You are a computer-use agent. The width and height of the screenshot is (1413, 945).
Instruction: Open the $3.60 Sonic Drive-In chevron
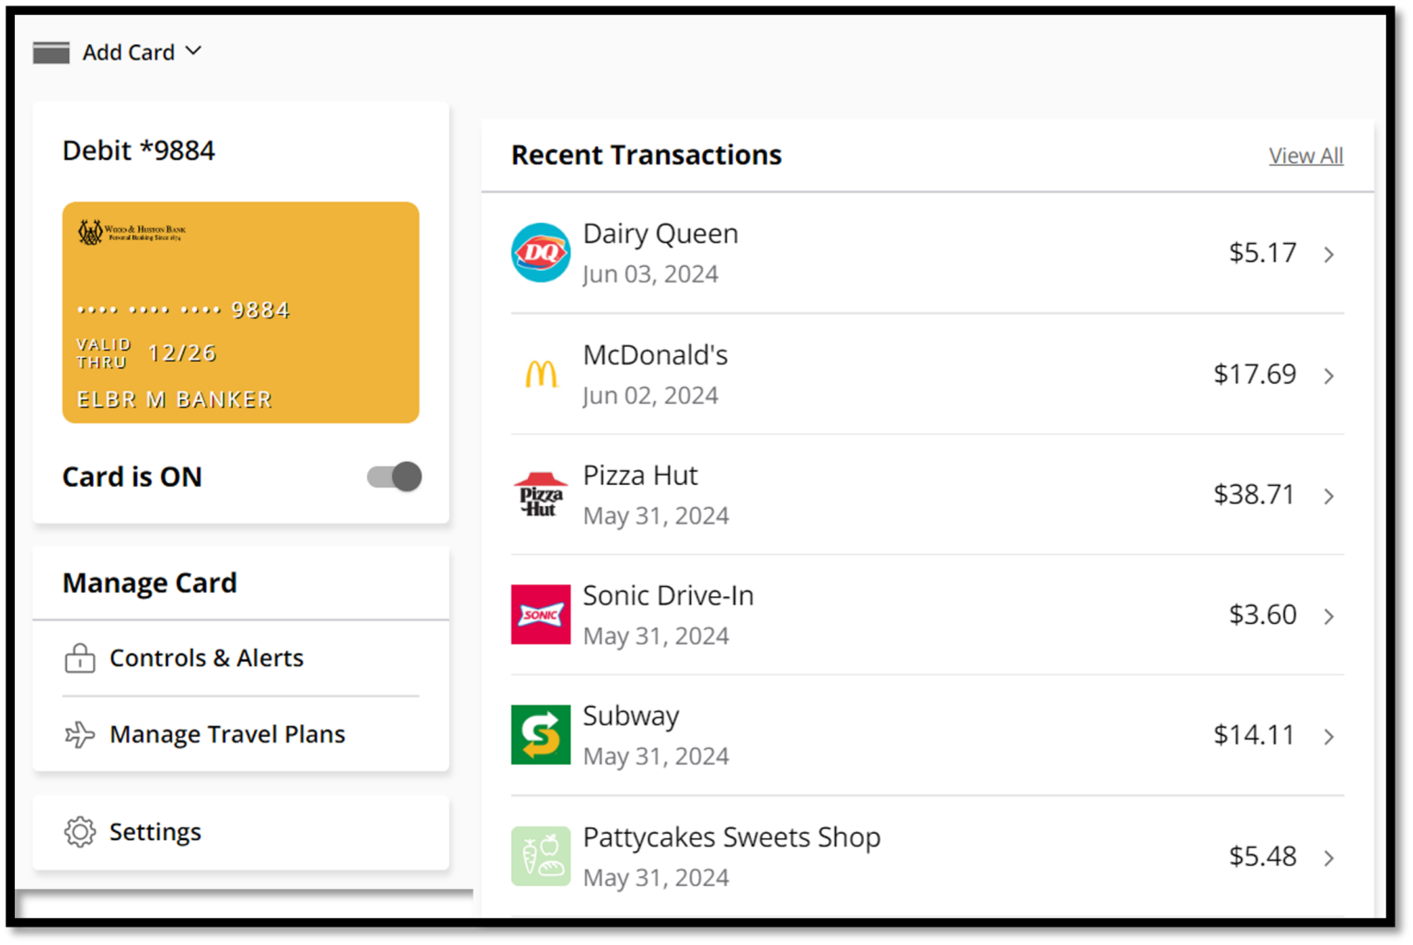point(1329,617)
